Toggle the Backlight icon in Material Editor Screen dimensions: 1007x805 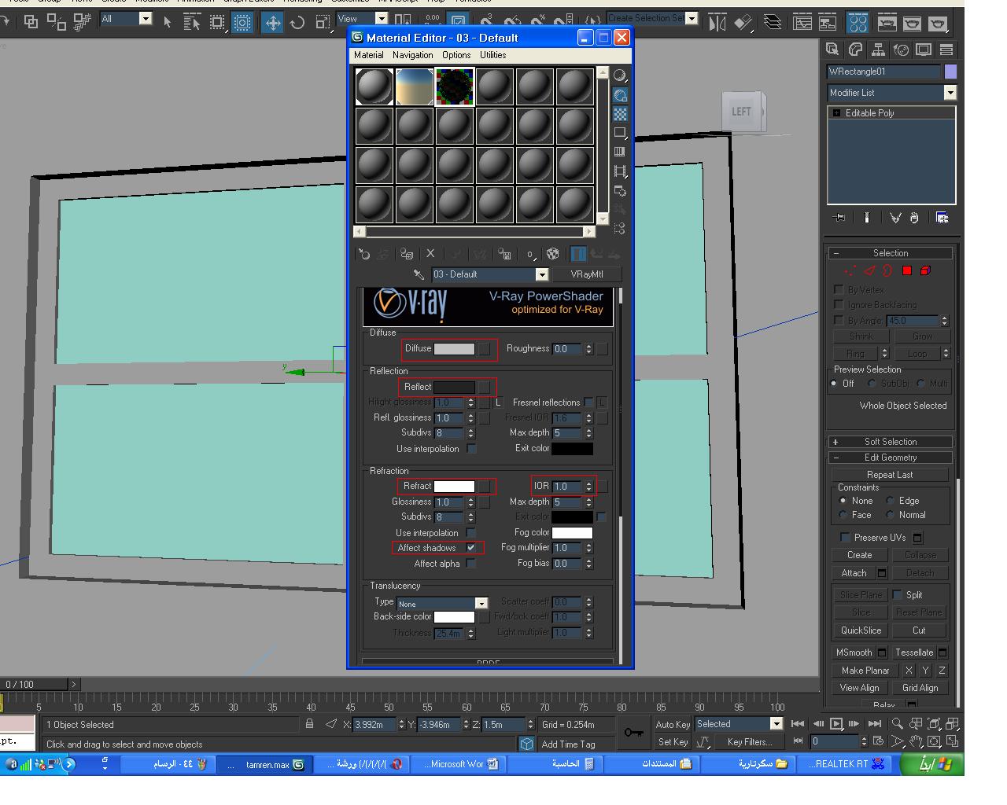click(620, 95)
